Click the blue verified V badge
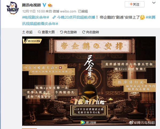Image resolution: width=160 pixels, height=129 pixels. (x=44, y=5)
